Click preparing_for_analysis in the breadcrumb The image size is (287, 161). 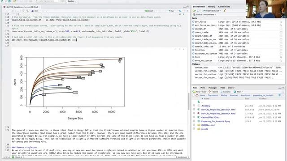click(x=263, y=95)
